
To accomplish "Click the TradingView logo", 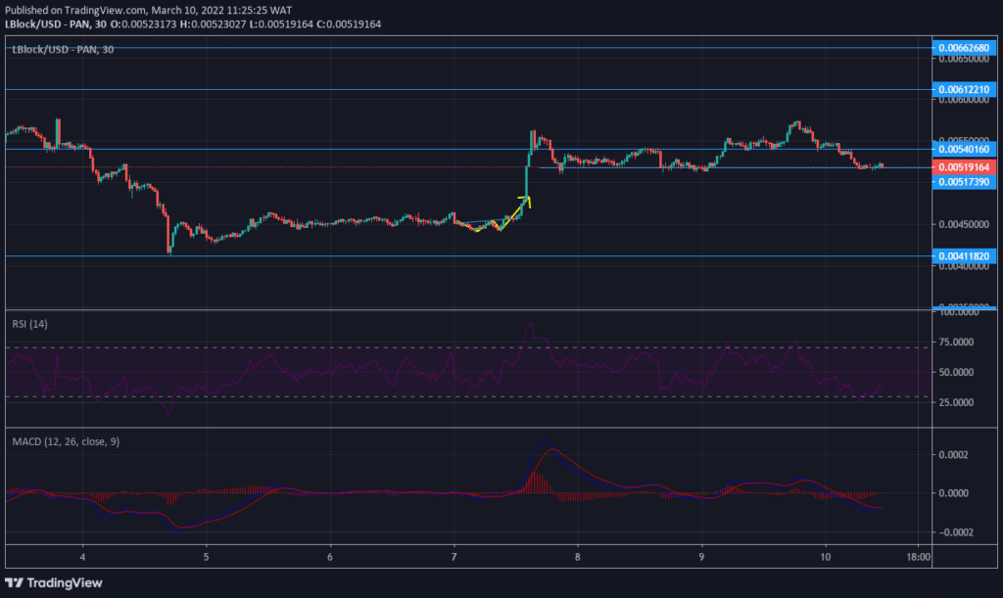I will point(54,582).
